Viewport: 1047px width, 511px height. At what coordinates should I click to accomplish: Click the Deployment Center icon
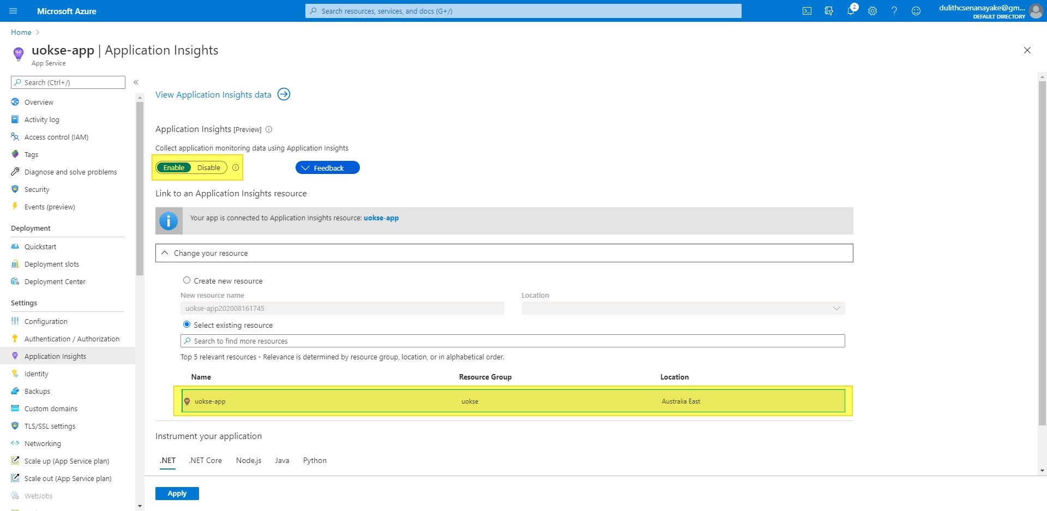point(15,281)
